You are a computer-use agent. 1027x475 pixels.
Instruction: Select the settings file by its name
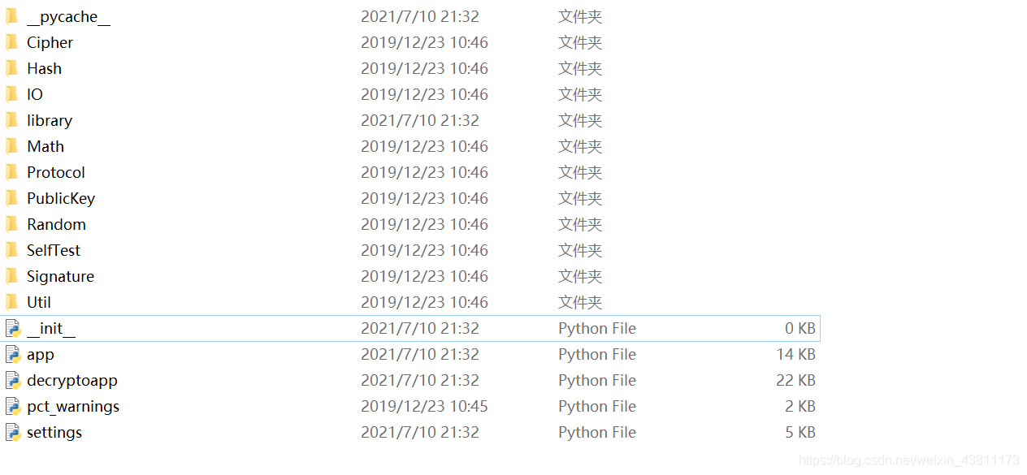click(x=54, y=432)
